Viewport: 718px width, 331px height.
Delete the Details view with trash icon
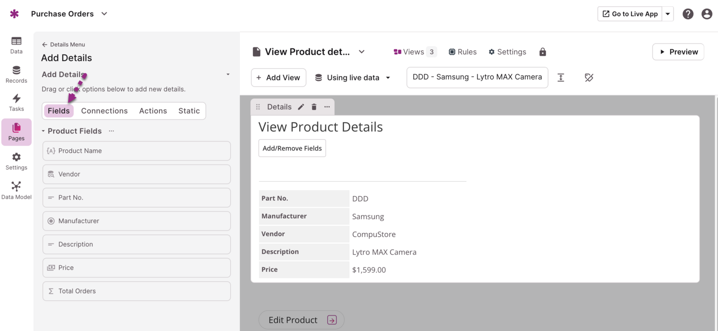pyautogui.click(x=314, y=107)
